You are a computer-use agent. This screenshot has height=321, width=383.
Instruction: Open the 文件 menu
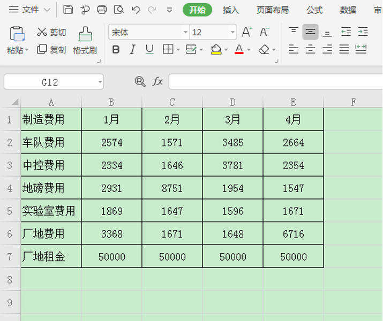coord(29,10)
